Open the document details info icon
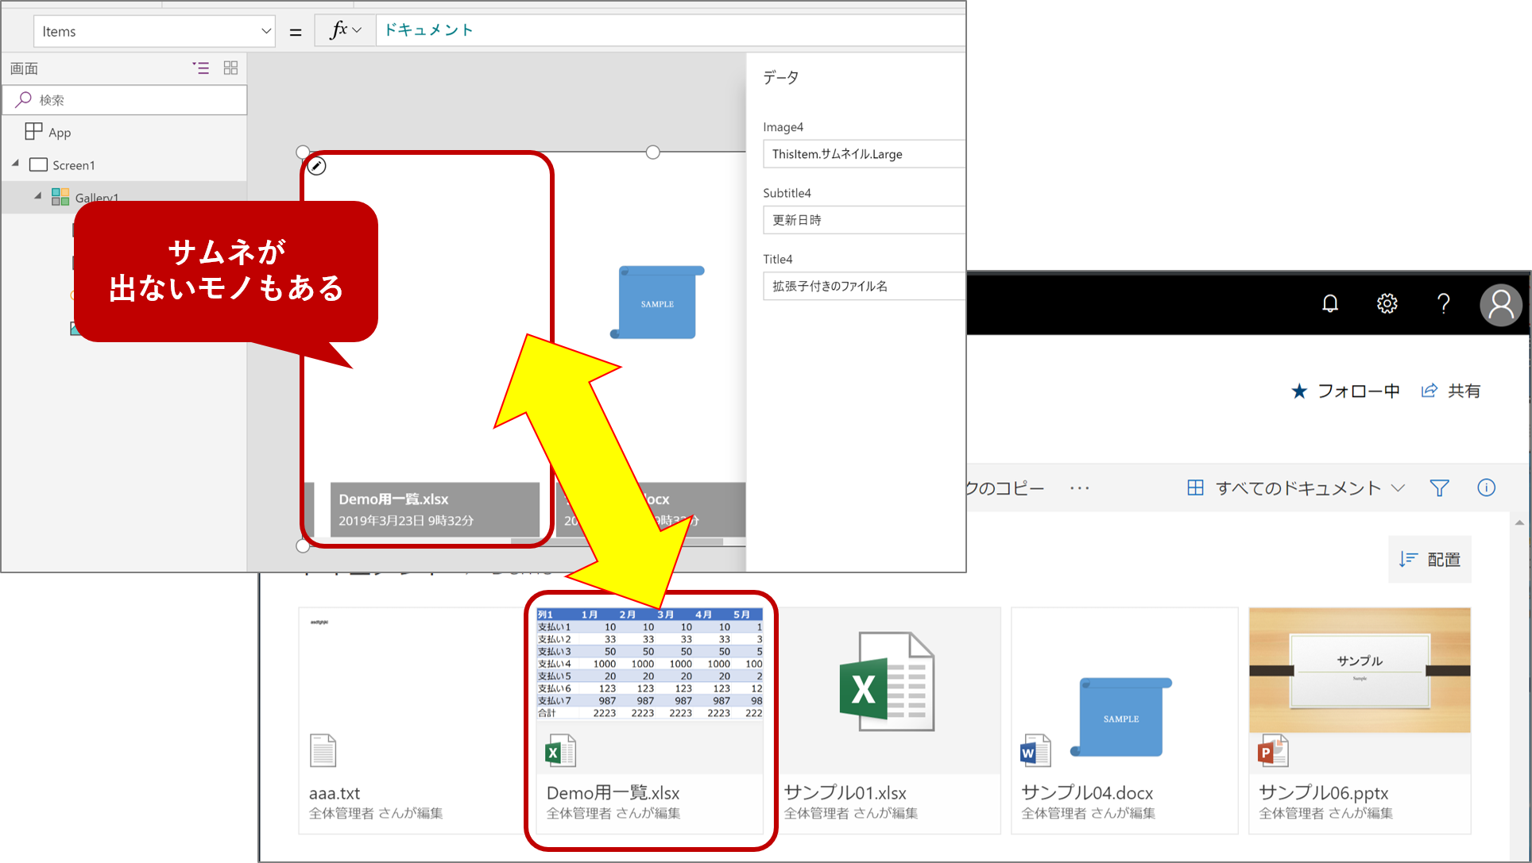This screenshot has height=863, width=1532. pos(1487,487)
